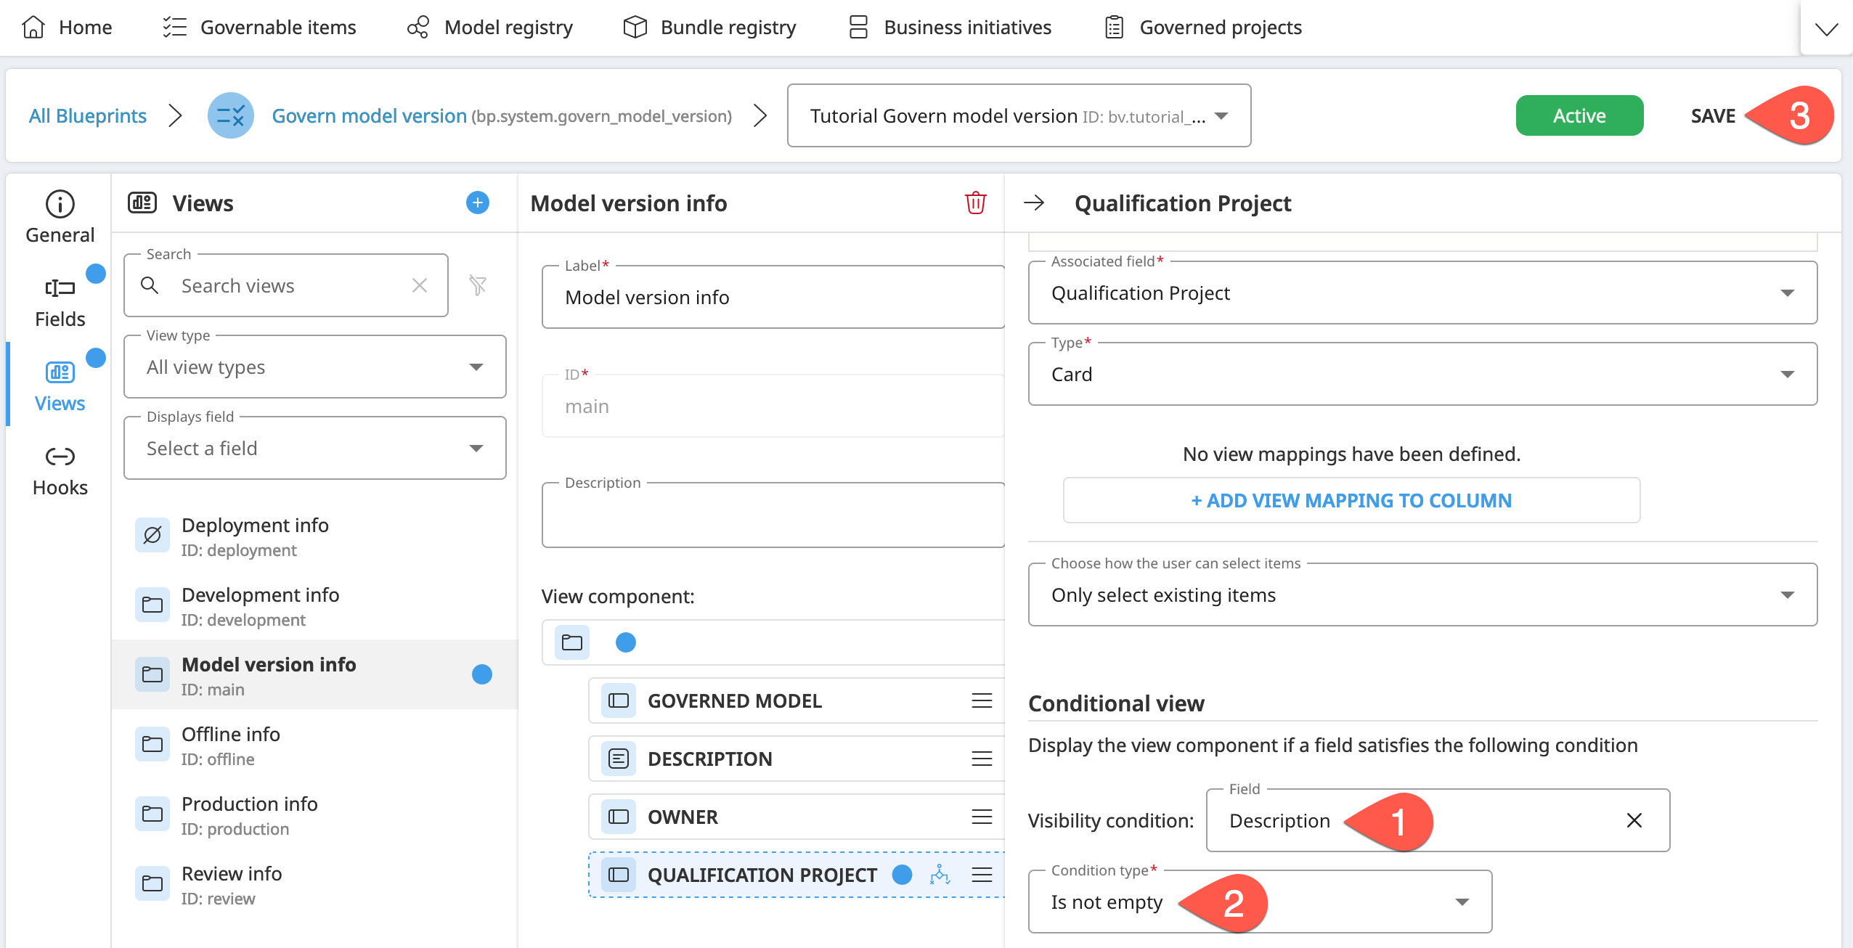
Task: Select the Development info view
Action: [x=314, y=605]
